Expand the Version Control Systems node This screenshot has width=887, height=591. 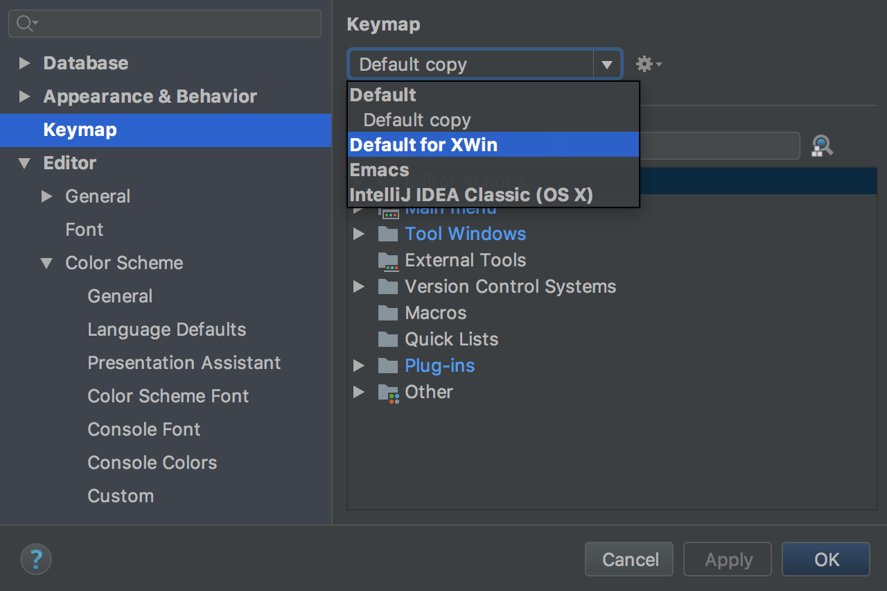[359, 286]
